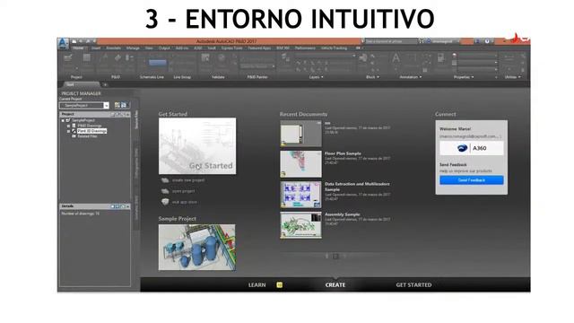Expand the Block panel dropdown

(x=373, y=77)
